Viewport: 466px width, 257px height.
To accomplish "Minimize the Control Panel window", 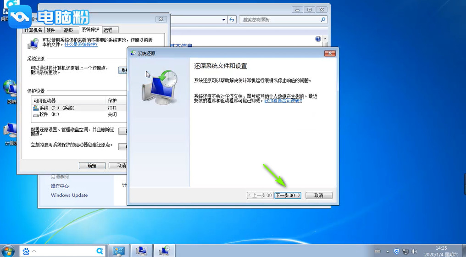I will tap(297, 10).
